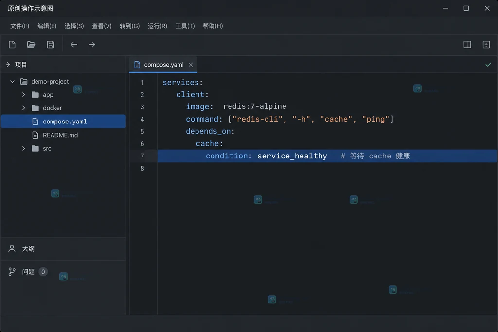Open the 文件(F) menu

coord(19,26)
